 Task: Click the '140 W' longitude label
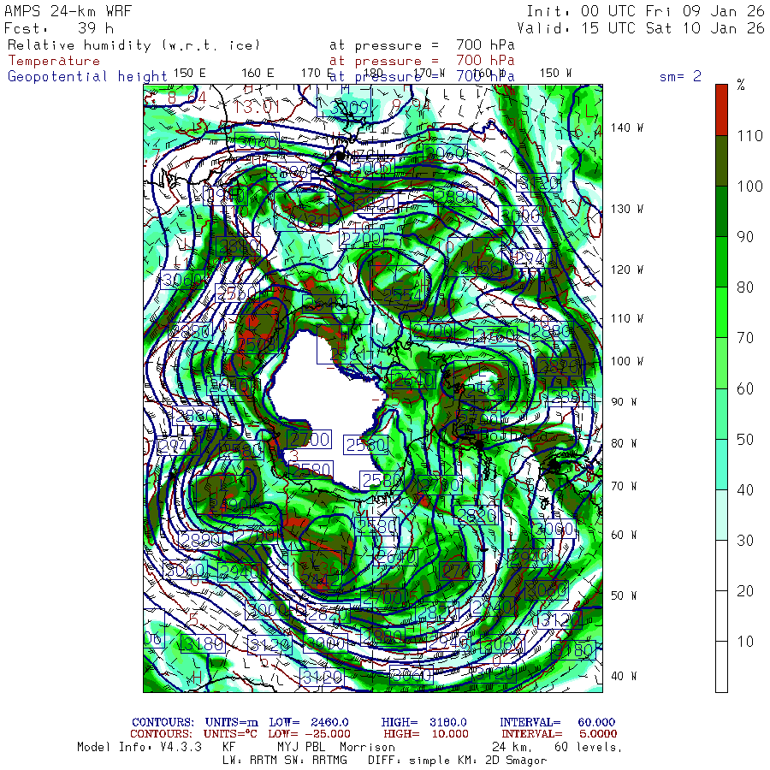pos(626,127)
